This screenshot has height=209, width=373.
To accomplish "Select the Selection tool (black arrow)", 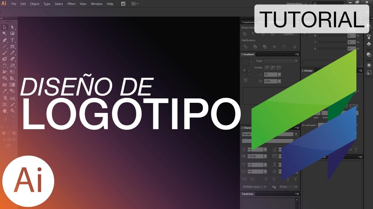I will [x=5, y=27].
